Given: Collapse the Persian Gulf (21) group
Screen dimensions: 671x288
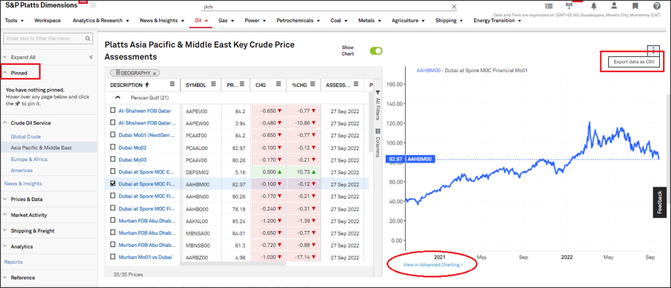Looking at the screenshot, I should pyautogui.click(x=117, y=97).
